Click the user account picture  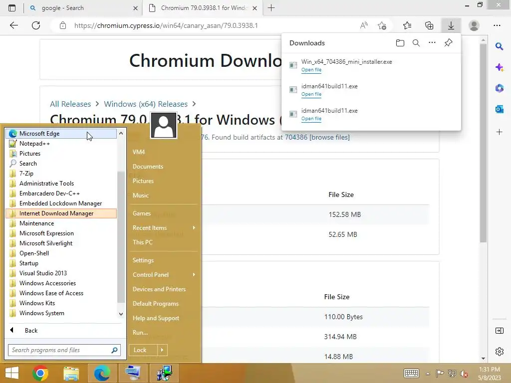point(164,125)
